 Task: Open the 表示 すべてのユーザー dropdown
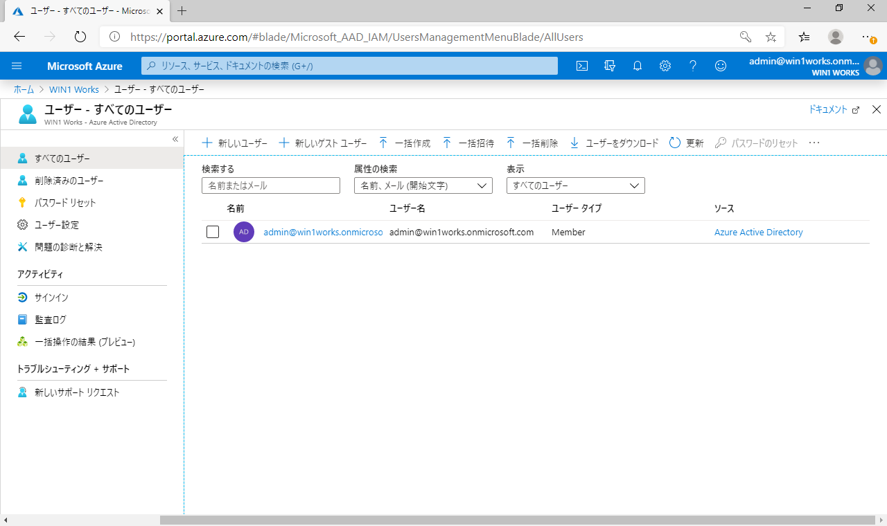point(576,185)
